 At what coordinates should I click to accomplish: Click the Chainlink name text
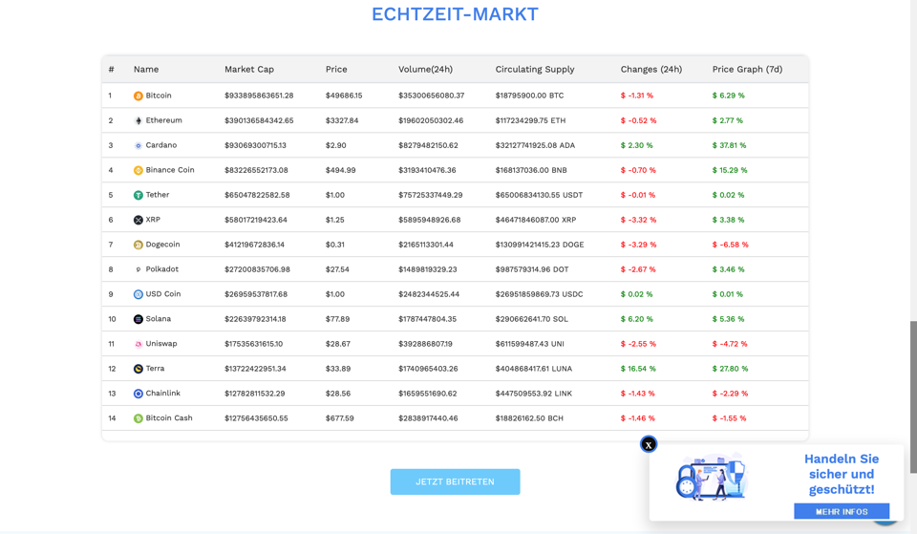click(162, 393)
